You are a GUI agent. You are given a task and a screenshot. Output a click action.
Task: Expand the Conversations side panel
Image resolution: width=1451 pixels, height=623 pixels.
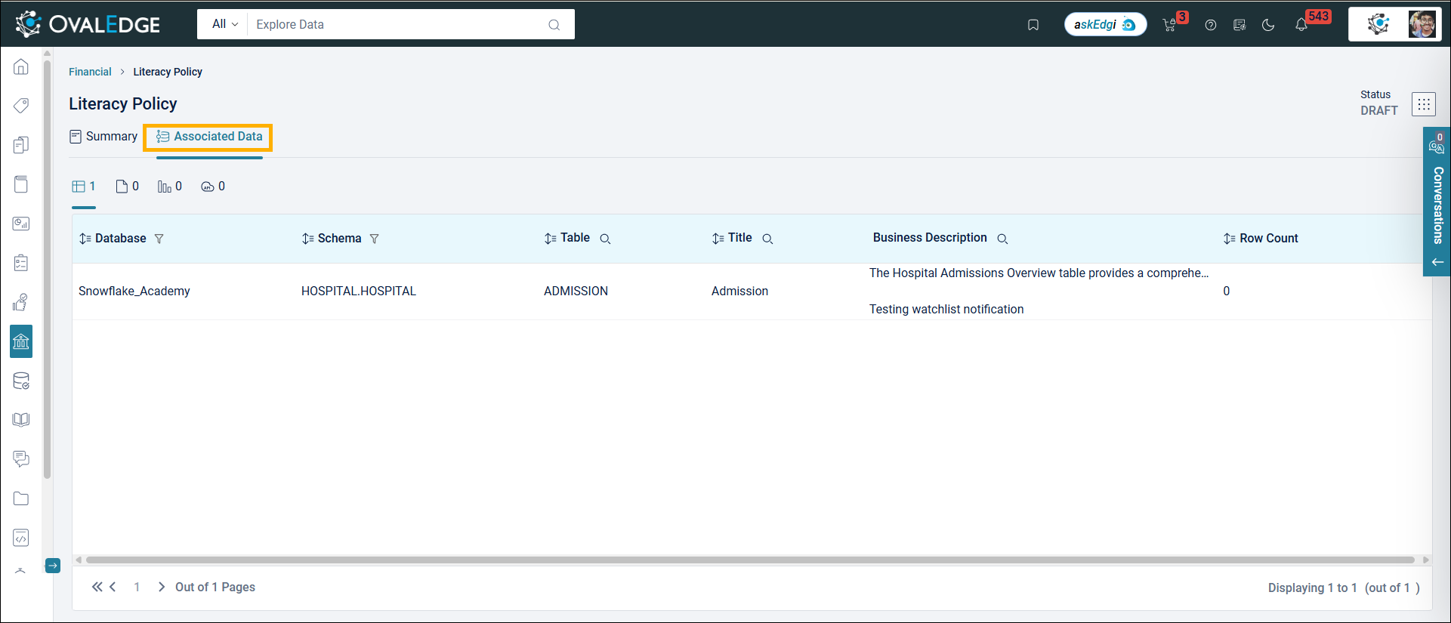pyautogui.click(x=1437, y=262)
